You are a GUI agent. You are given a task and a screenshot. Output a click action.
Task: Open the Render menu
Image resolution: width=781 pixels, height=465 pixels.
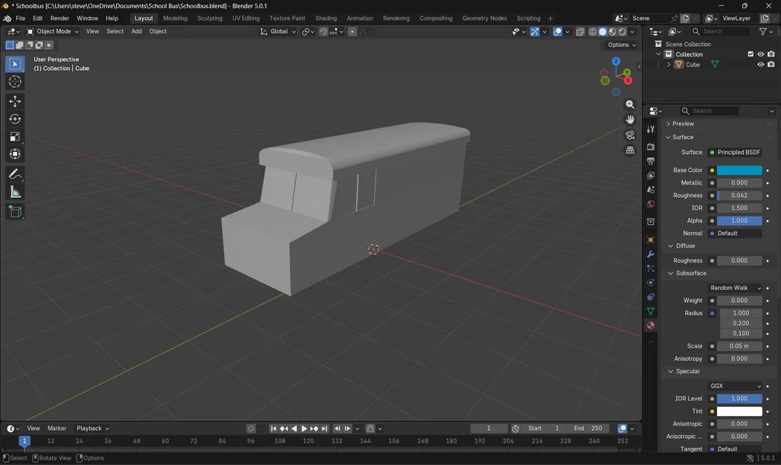tap(60, 18)
